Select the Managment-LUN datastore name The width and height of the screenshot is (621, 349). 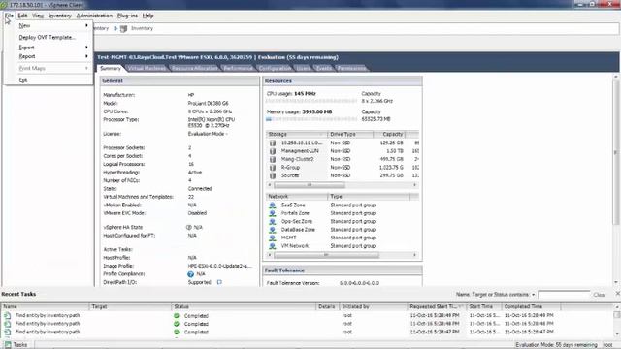tap(300, 151)
